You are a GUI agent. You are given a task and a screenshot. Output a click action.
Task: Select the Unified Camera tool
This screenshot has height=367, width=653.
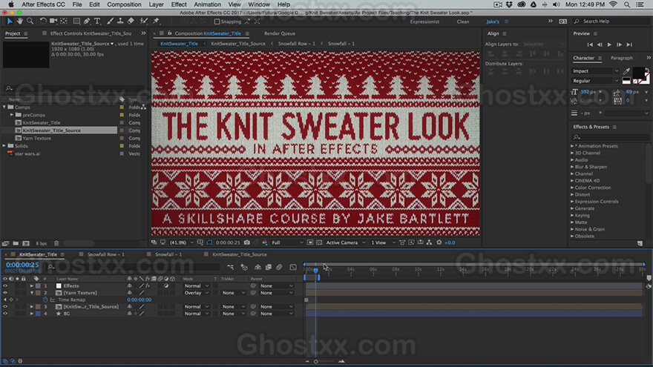(x=53, y=21)
